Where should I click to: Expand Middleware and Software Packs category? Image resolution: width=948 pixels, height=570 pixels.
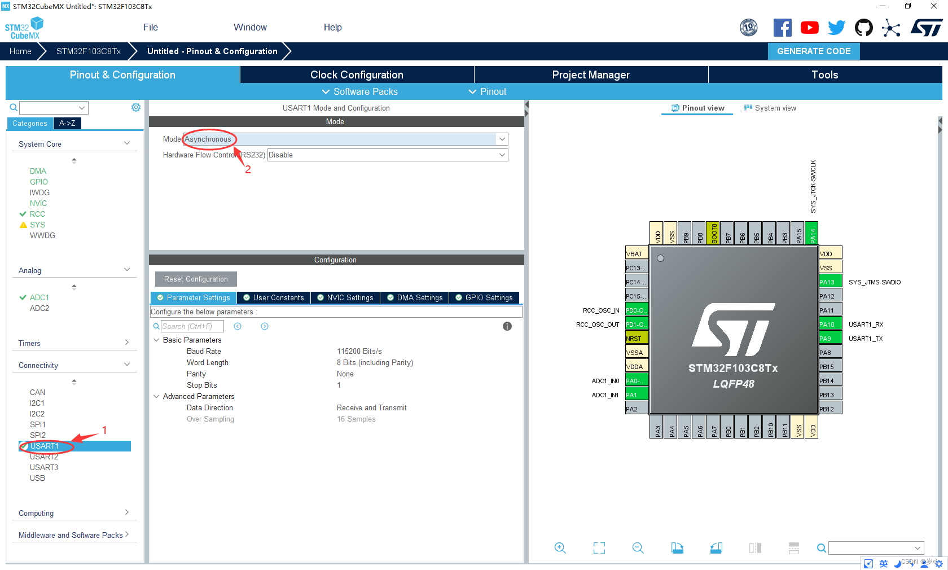(127, 534)
